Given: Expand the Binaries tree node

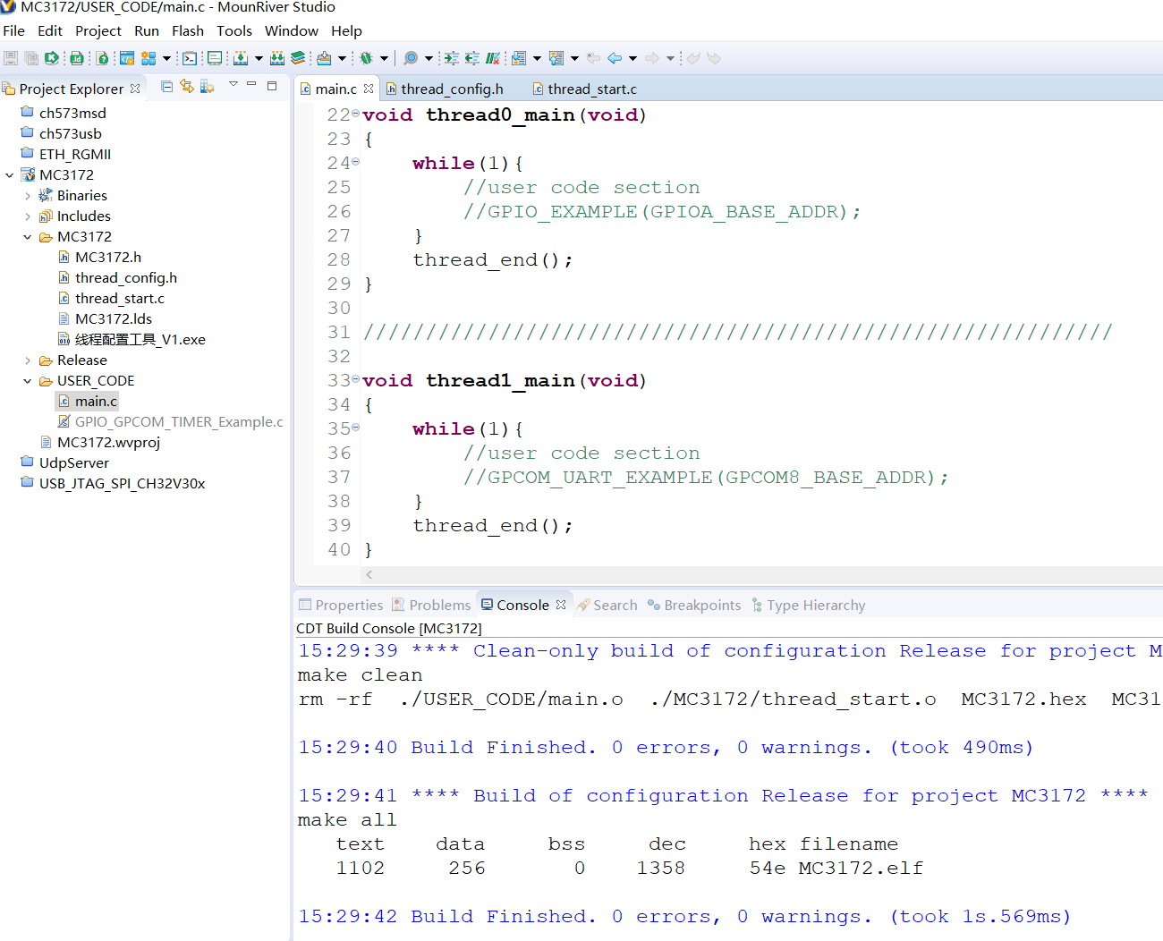Looking at the screenshot, I should pyautogui.click(x=28, y=196).
